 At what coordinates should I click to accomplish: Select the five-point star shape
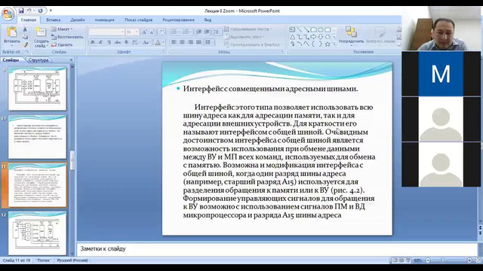(x=328, y=44)
